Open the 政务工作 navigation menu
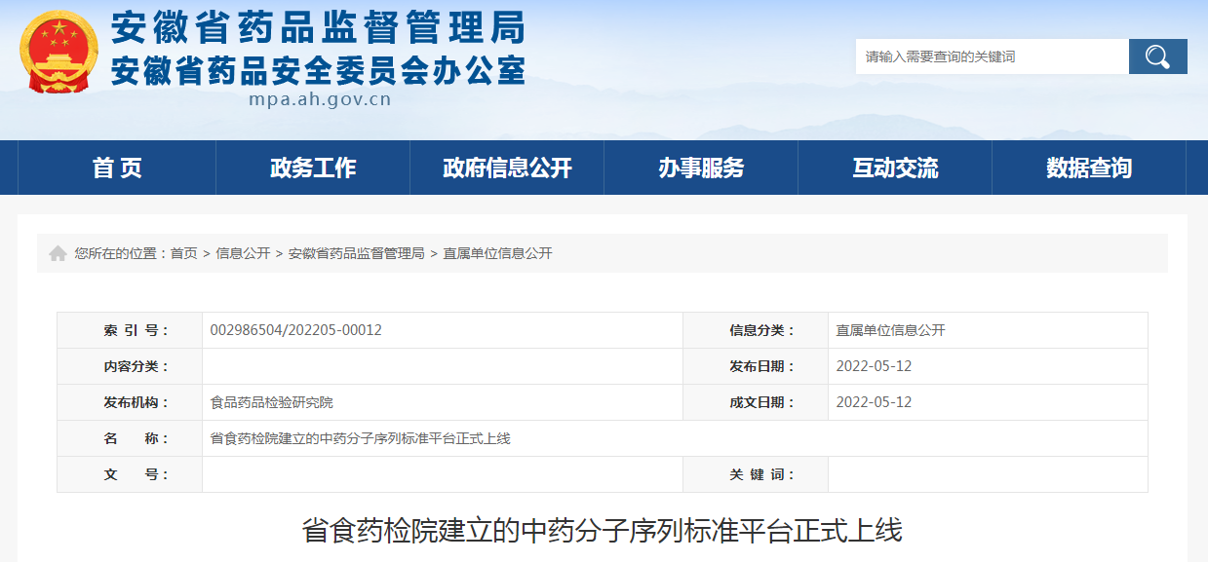This screenshot has height=562, width=1208. [313, 168]
